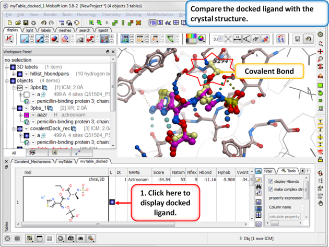The width and height of the screenshot is (329, 247).
Task: Close the Workspace Panel
Action: (x=113, y=52)
